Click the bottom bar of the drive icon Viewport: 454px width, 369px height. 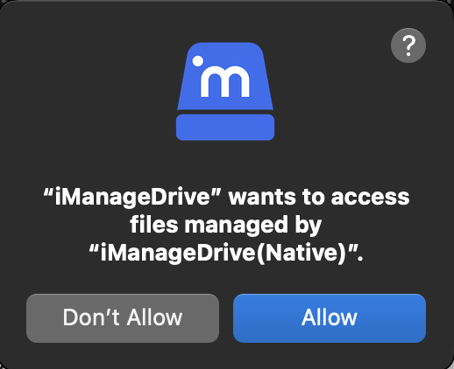pos(225,127)
